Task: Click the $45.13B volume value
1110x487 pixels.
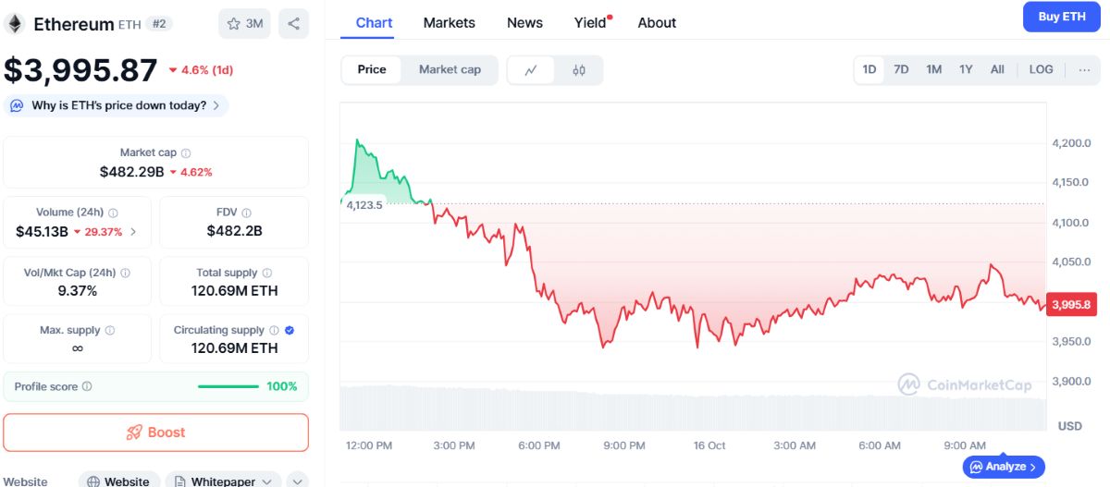Action: coord(42,232)
